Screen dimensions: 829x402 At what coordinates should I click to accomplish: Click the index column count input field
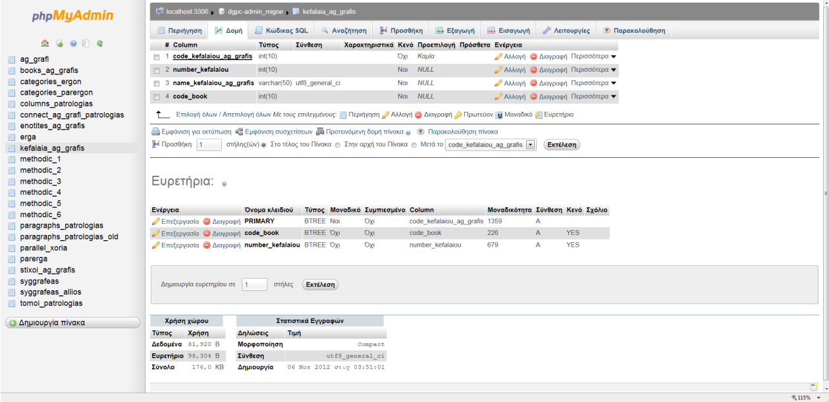click(254, 285)
